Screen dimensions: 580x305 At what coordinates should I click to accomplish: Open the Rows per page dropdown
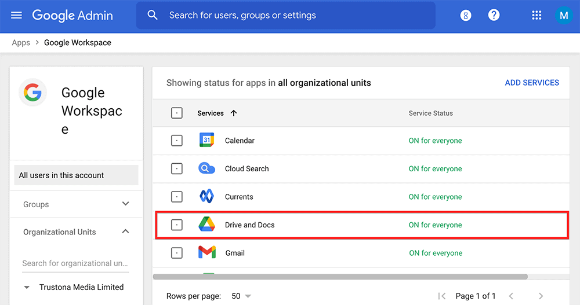pyautogui.click(x=241, y=296)
